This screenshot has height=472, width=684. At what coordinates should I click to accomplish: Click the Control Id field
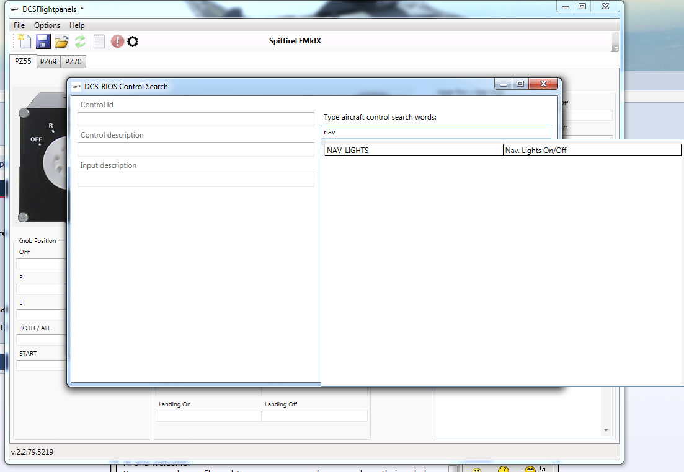click(196, 119)
